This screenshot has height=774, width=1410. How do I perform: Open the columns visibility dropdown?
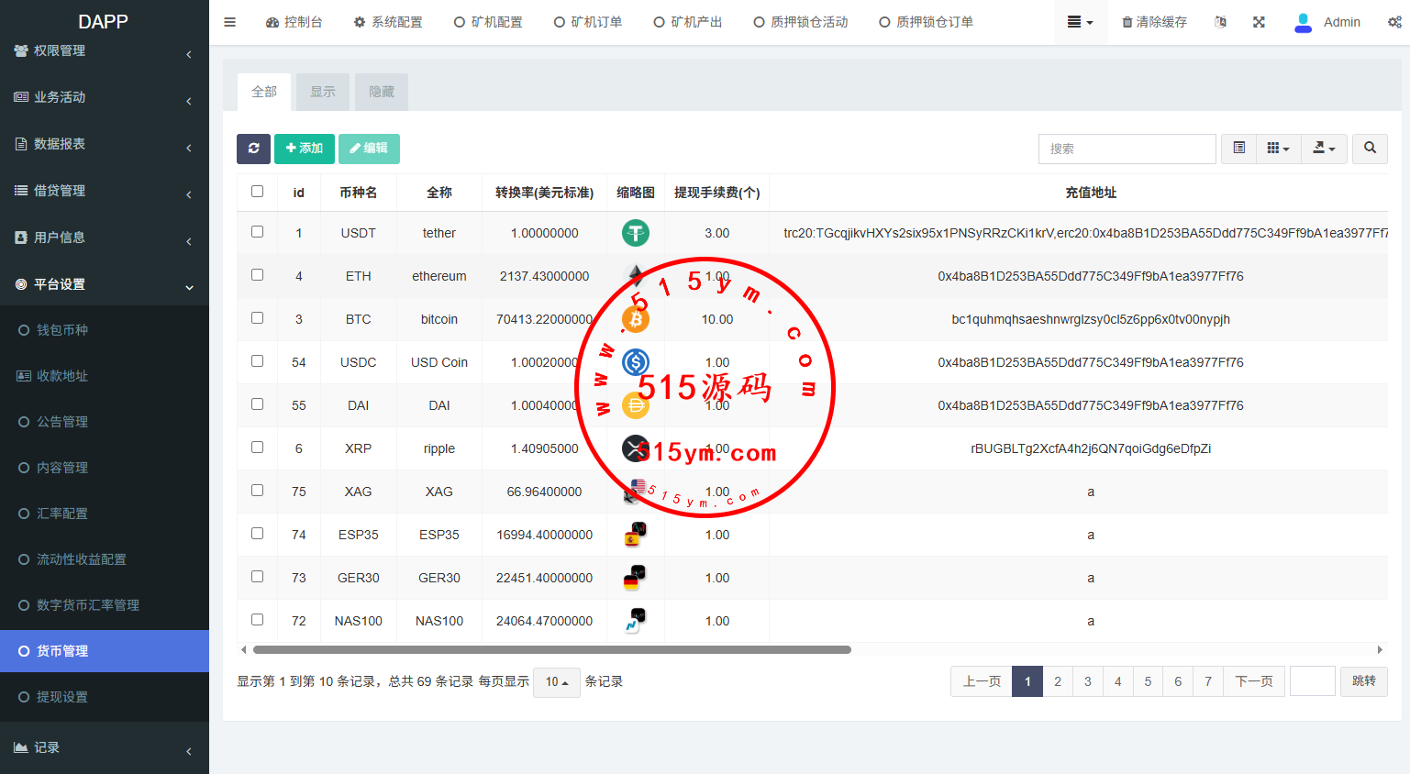coord(1278,149)
